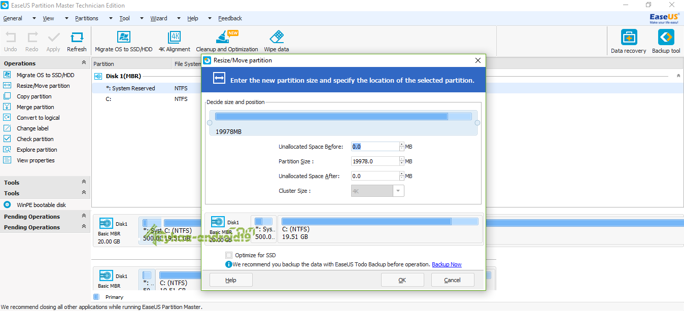Collapse the Operations panel section
Viewport: 684px width, 311px height.
coord(84,63)
